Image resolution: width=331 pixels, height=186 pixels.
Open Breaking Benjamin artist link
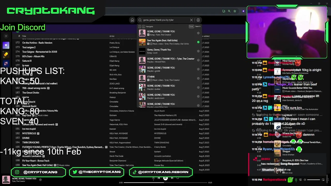coord(118,93)
